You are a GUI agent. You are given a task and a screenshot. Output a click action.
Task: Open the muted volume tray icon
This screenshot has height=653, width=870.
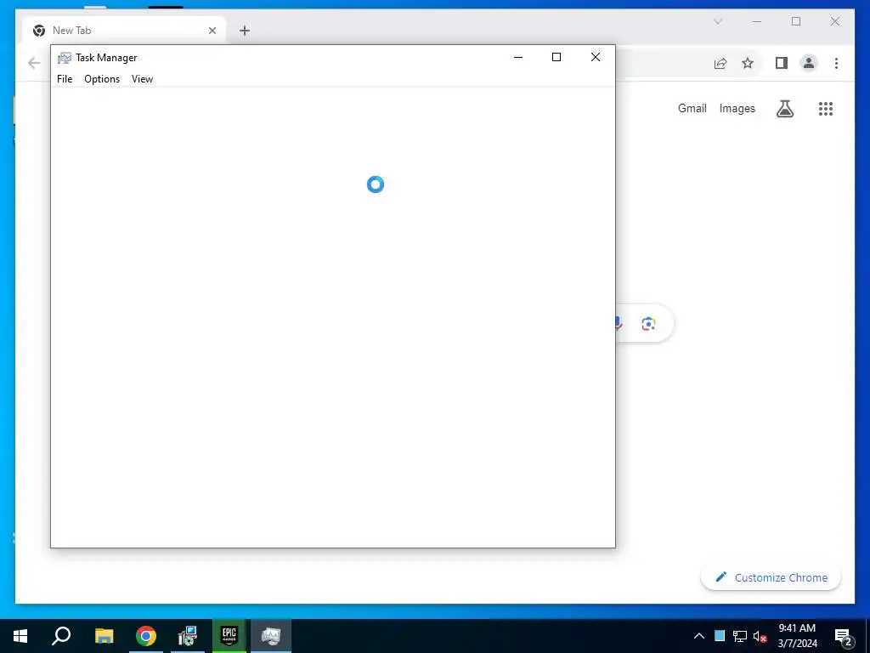pyautogui.click(x=760, y=636)
